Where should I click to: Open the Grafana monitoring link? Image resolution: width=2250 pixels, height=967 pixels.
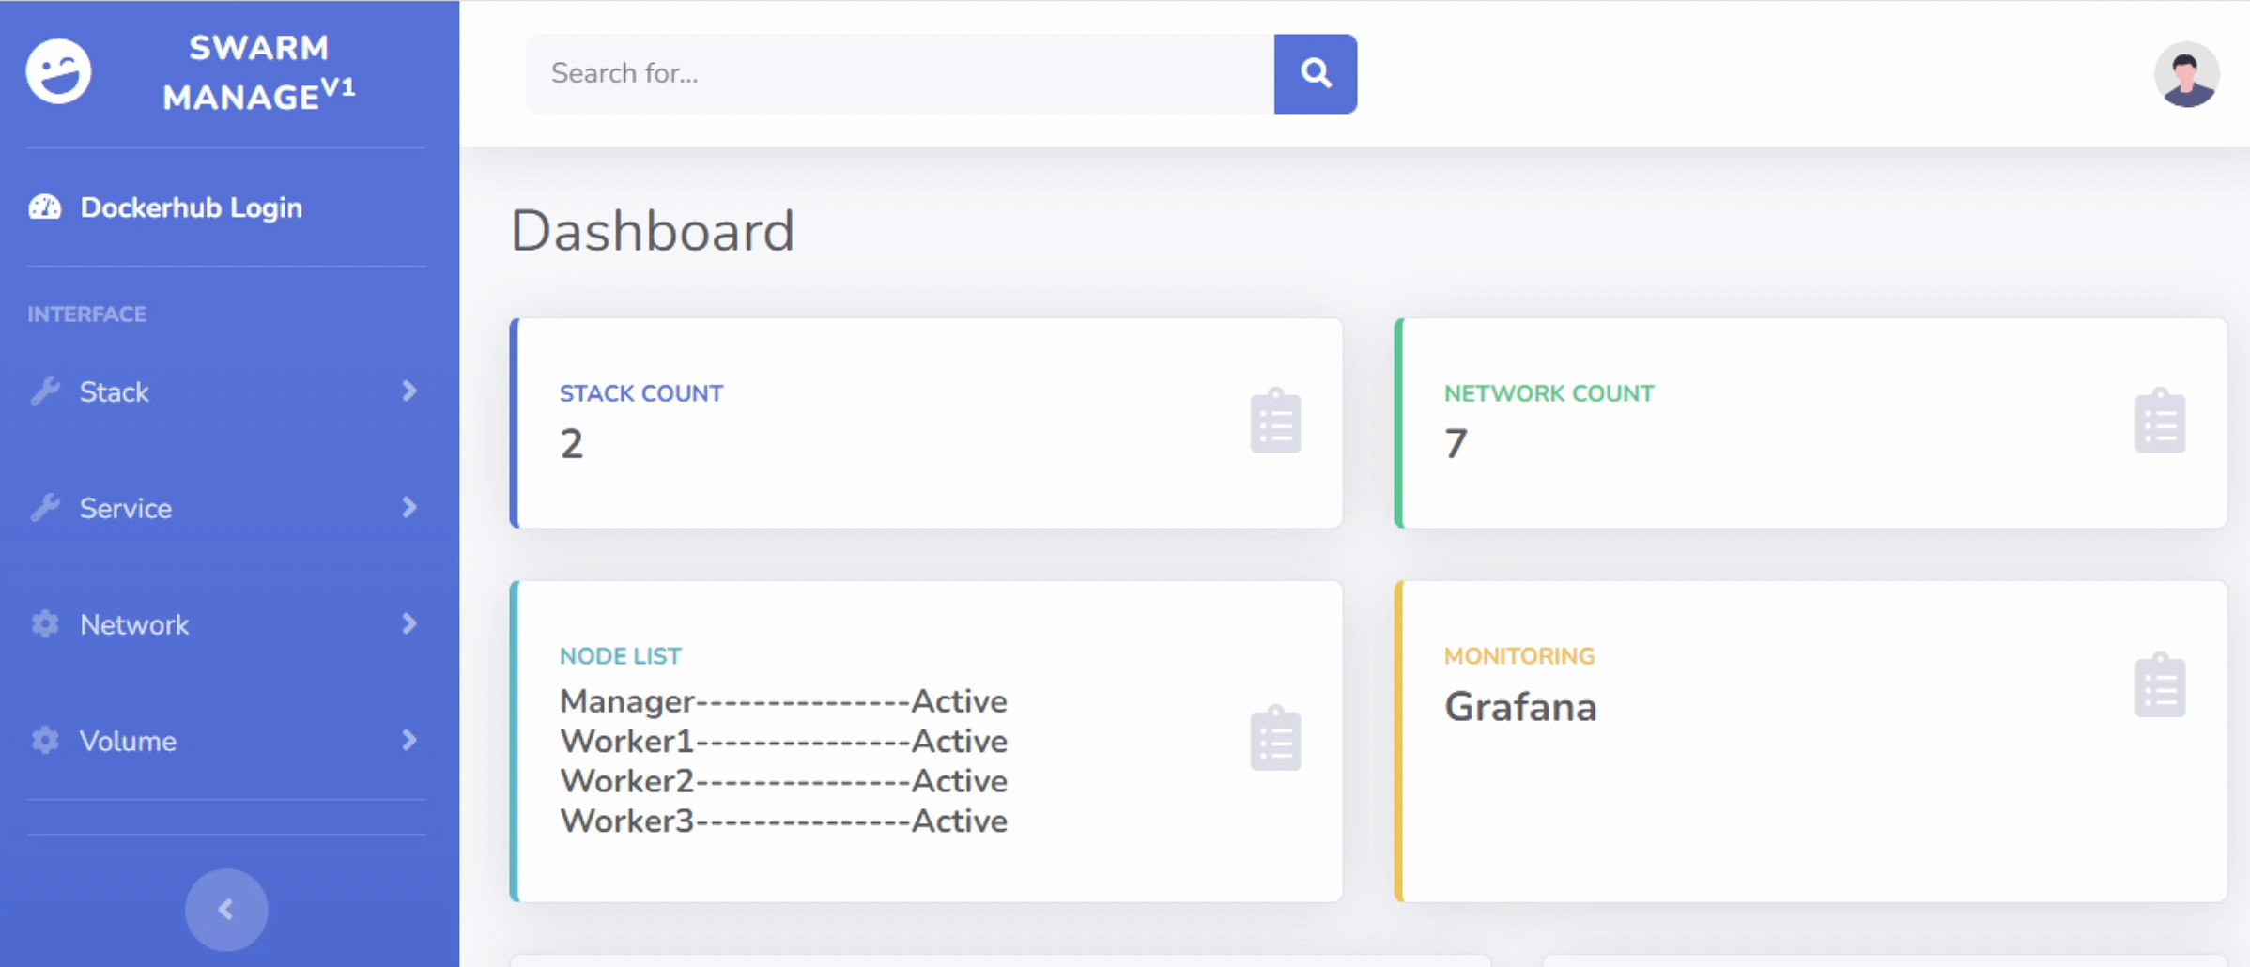tap(1520, 707)
